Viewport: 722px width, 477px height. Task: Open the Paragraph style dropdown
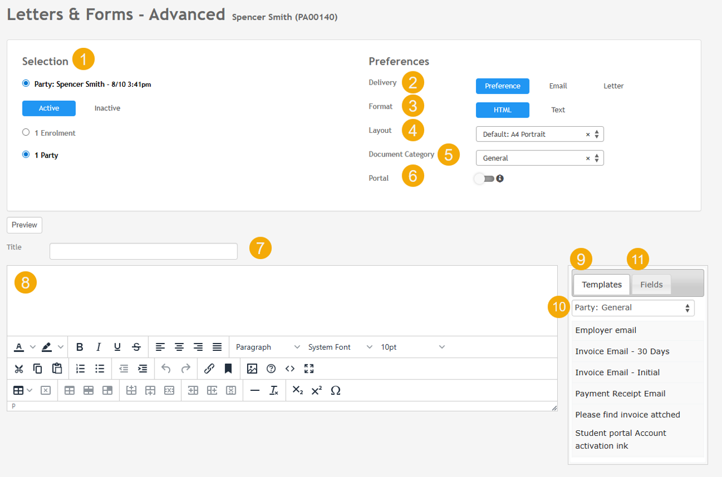pyautogui.click(x=267, y=347)
